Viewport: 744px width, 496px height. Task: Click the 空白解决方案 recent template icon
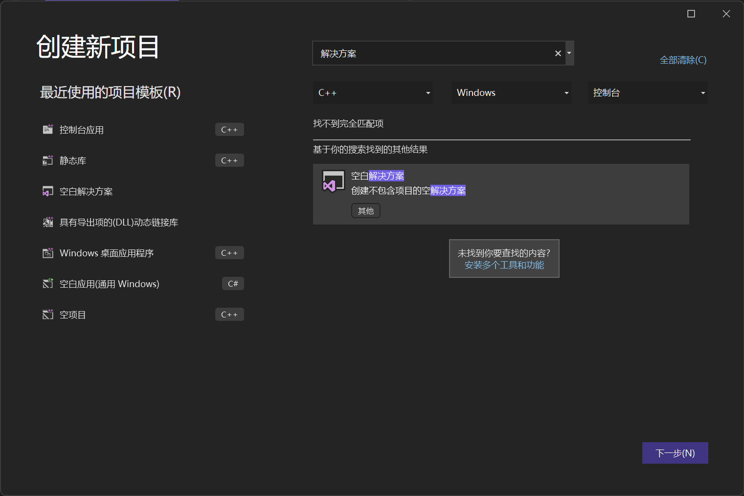coord(47,191)
